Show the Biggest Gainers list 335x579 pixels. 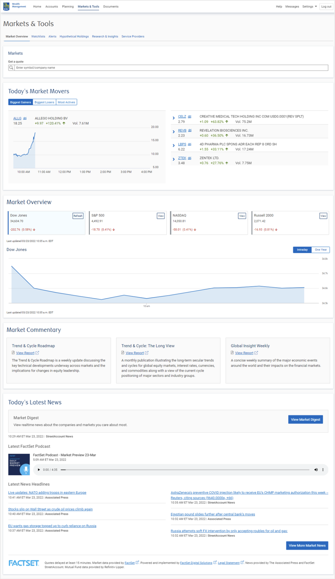click(x=21, y=102)
